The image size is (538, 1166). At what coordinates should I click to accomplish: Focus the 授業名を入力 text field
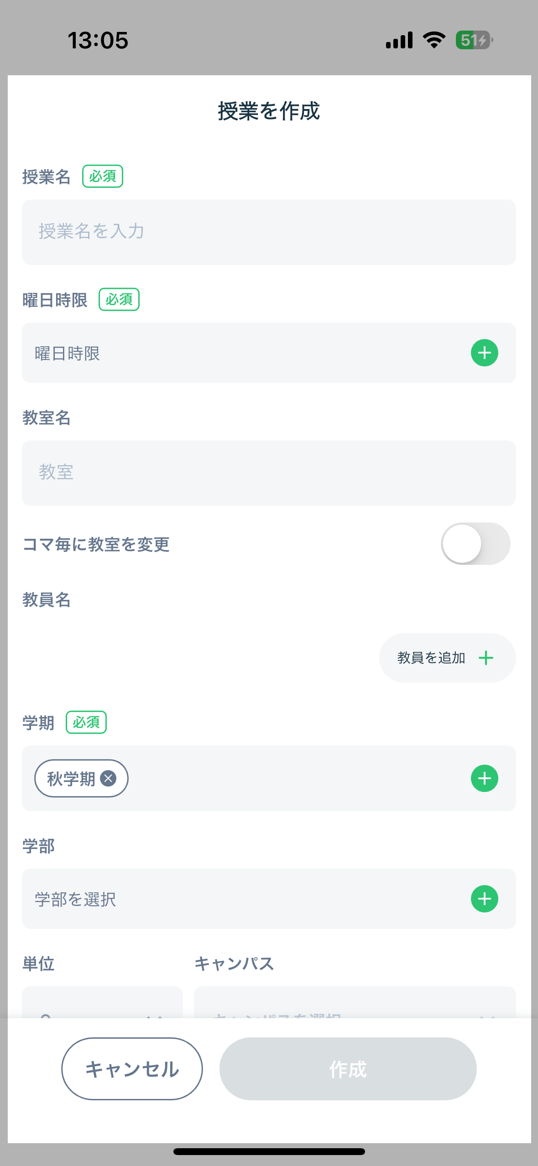click(x=269, y=232)
